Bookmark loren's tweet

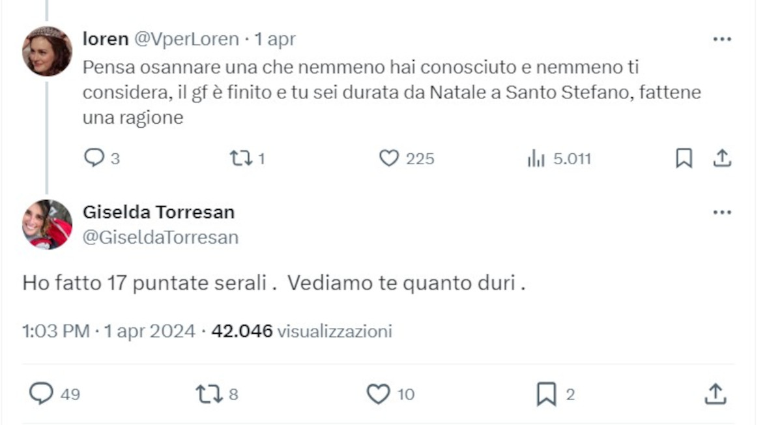tap(684, 158)
